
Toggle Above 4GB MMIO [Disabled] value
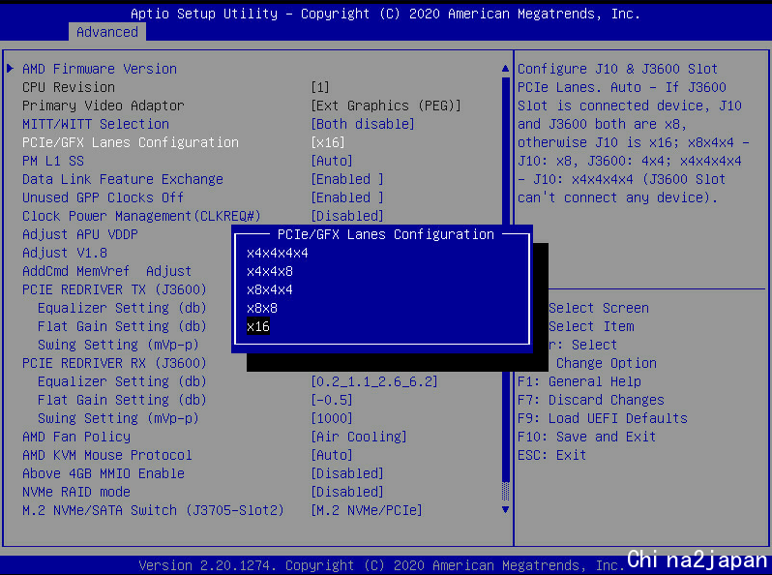347,473
